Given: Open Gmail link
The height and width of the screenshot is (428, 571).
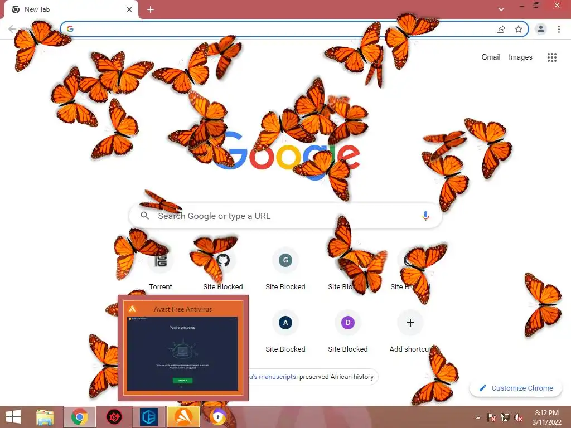Looking at the screenshot, I should (x=491, y=57).
